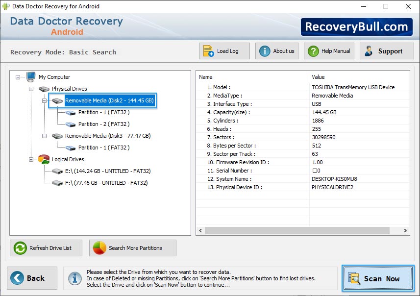Image resolution: width=420 pixels, height=296 pixels.
Task: Click the Load Log document icon
Action: tap(208, 51)
